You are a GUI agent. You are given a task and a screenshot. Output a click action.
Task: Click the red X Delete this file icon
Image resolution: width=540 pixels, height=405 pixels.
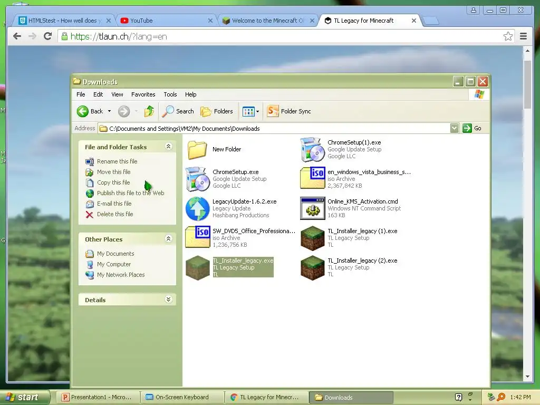pyautogui.click(x=90, y=215)
